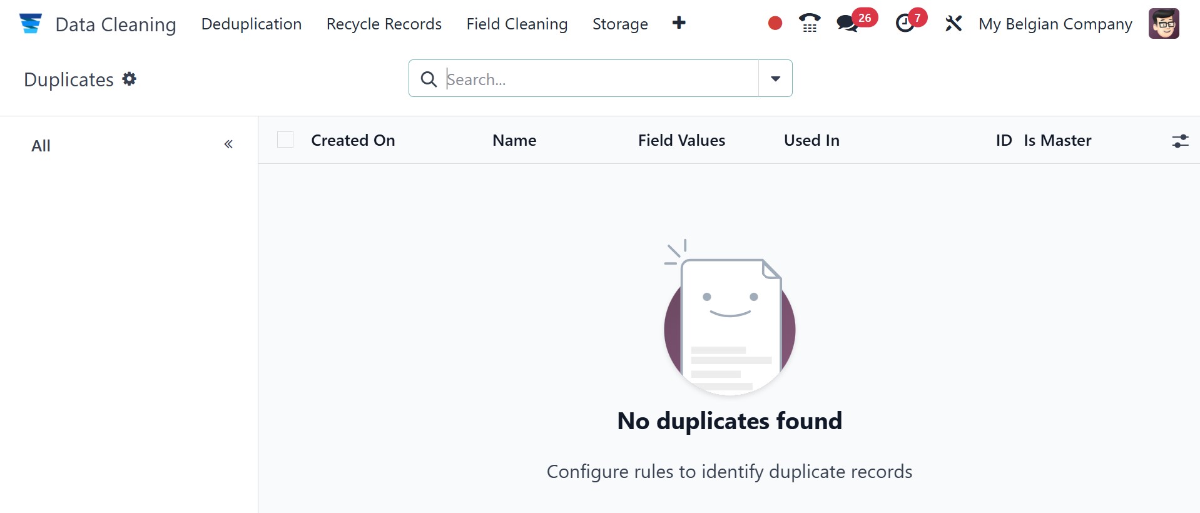Collapse the sidebar with the double chevron
This screenshot has width=1200, height=513.
(x=228, y=145)
